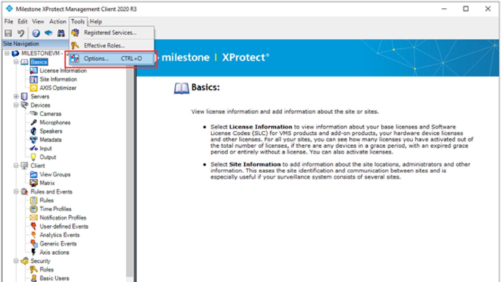
Task: Click the Basics book icon heading
Action: pyautogui.click(x=181, y=88)
